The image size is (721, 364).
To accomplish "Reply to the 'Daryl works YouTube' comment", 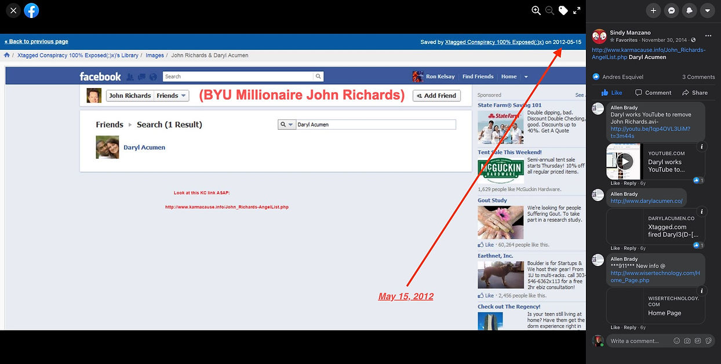I will [630, 183].
